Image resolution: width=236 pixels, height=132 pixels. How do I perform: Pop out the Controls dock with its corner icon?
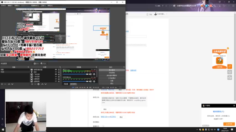pos(124,67)
